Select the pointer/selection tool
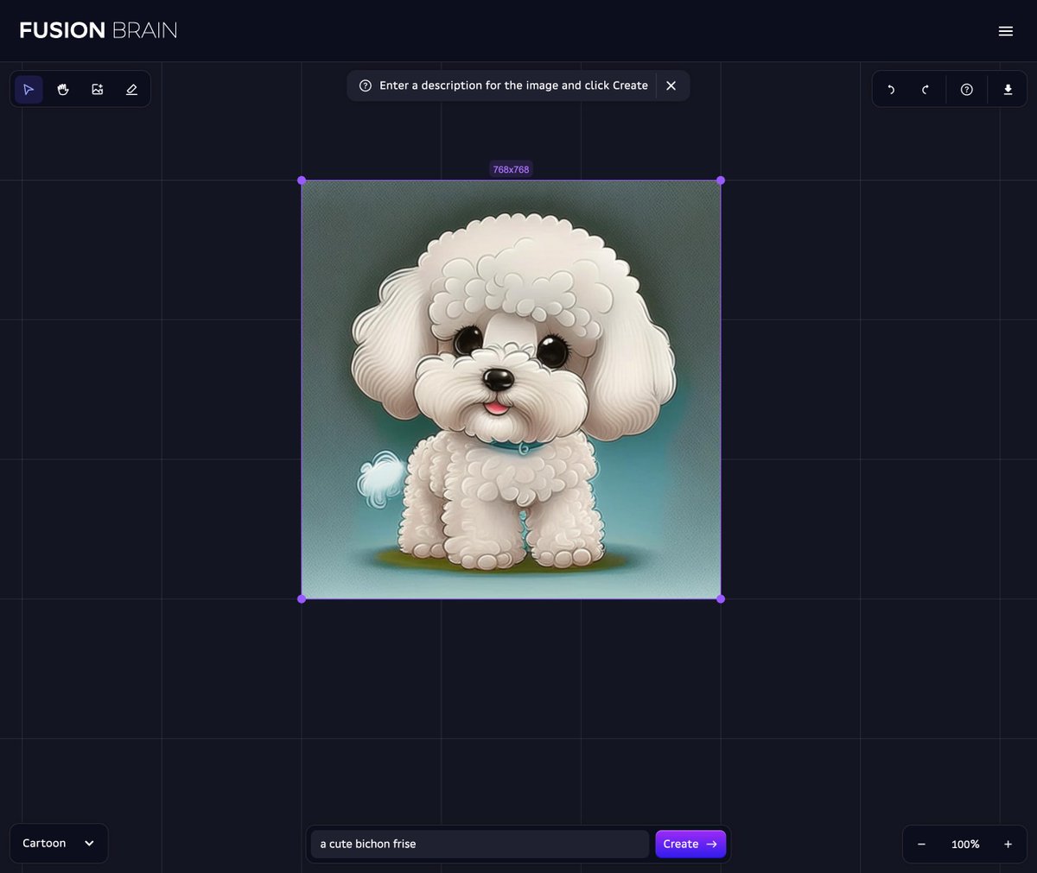1037x873 pixels. pos(29,89)
